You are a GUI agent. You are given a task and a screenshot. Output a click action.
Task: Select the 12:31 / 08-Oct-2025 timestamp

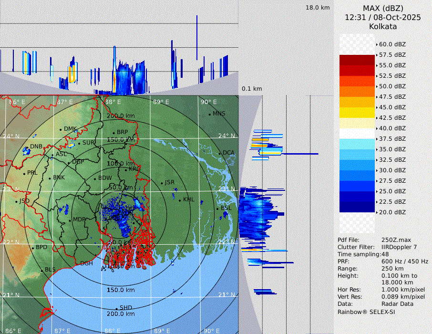coord(383,17)
